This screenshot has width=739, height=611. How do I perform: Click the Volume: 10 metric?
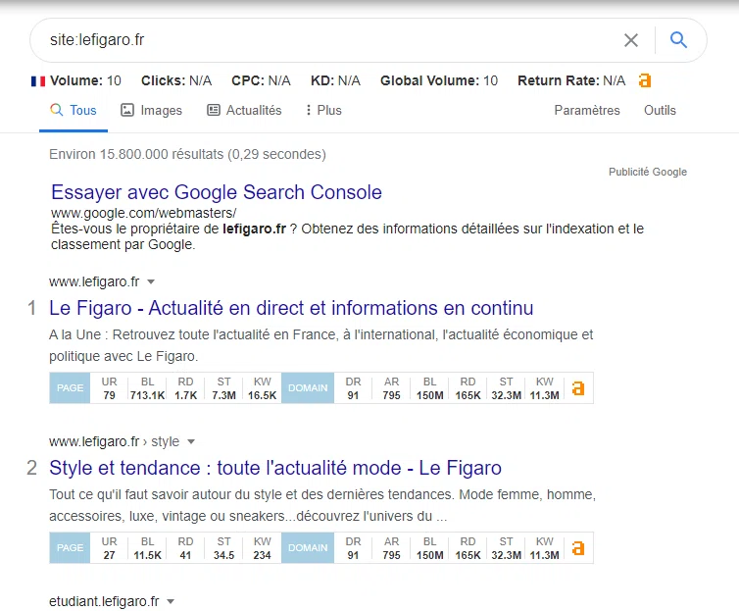click(86, 81)
